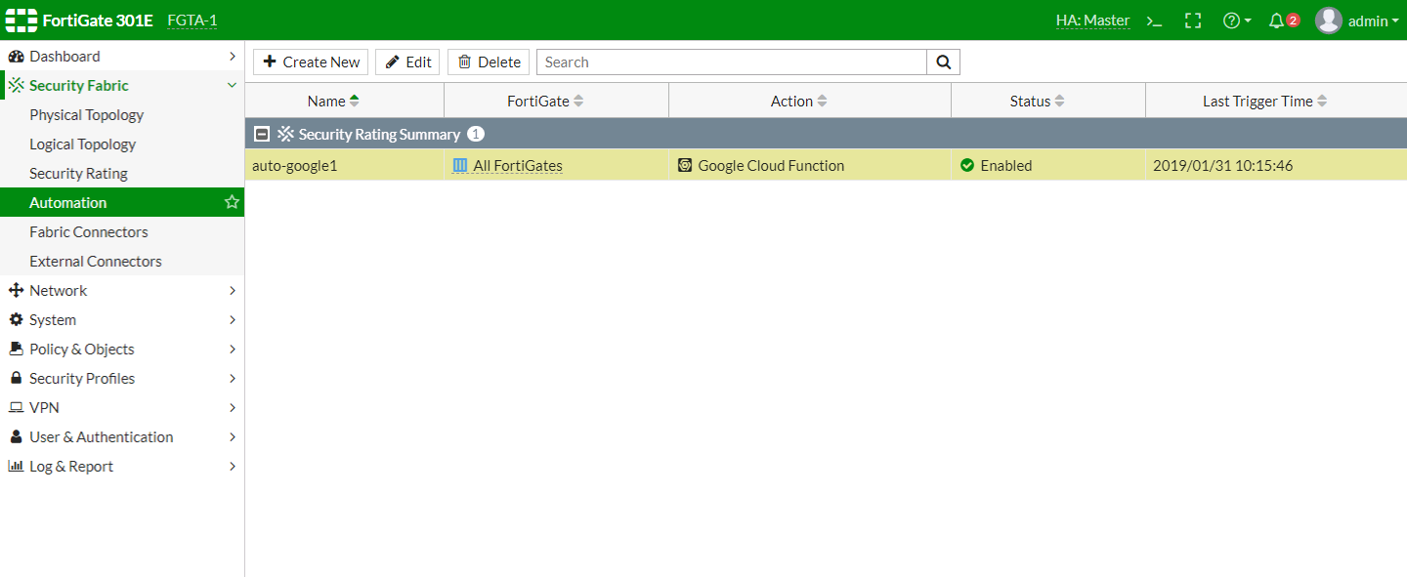Expand the Policy & Objects menu
Screen dimensions: 1407x577
122,349
